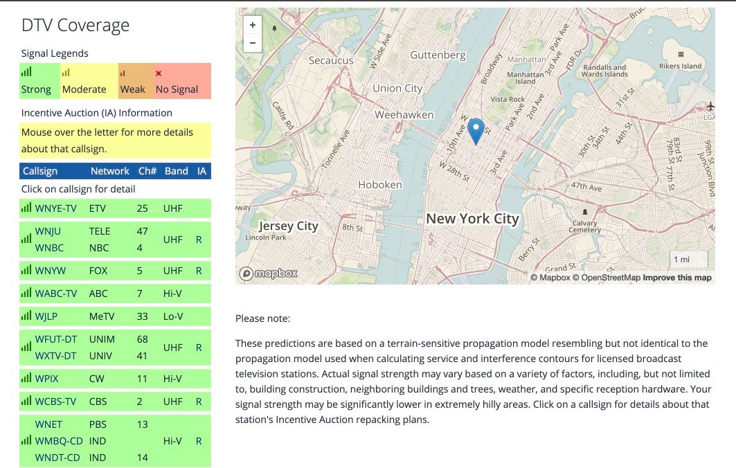Image resolution: width=736 pixels, height=468 pixels.
Task: Click the red X No Signal icon
Action: (x=159, y=73)
